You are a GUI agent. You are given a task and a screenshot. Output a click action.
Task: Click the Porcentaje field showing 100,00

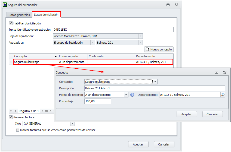[97, 101]
